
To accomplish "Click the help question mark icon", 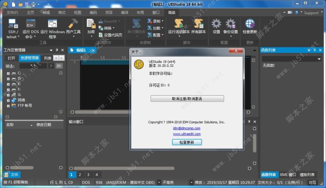I will pos(297,13).
